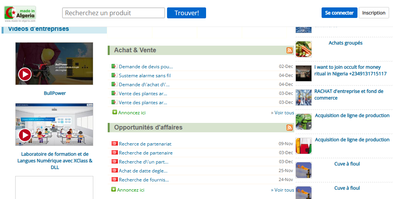
Task: Open the Susteme alarme sans fil listing
Action: (145, 75)
